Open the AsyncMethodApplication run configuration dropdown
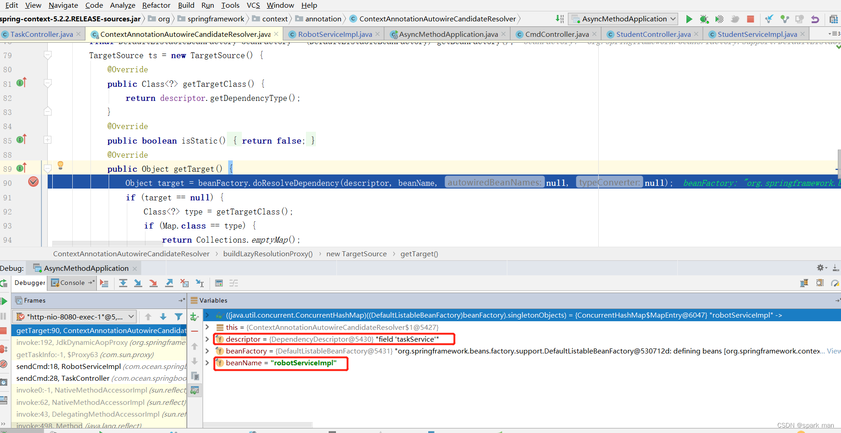This screenshot has width=841, height=433. (x=624, y=19)
